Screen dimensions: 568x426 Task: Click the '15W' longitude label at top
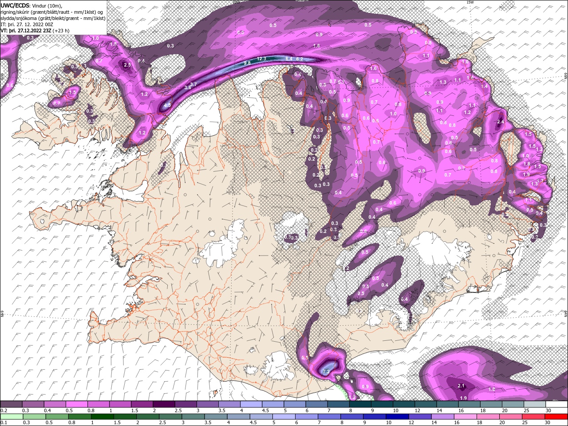(x=470, y=2)
